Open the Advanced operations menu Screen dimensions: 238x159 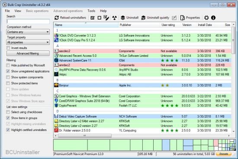click(68, 11)
